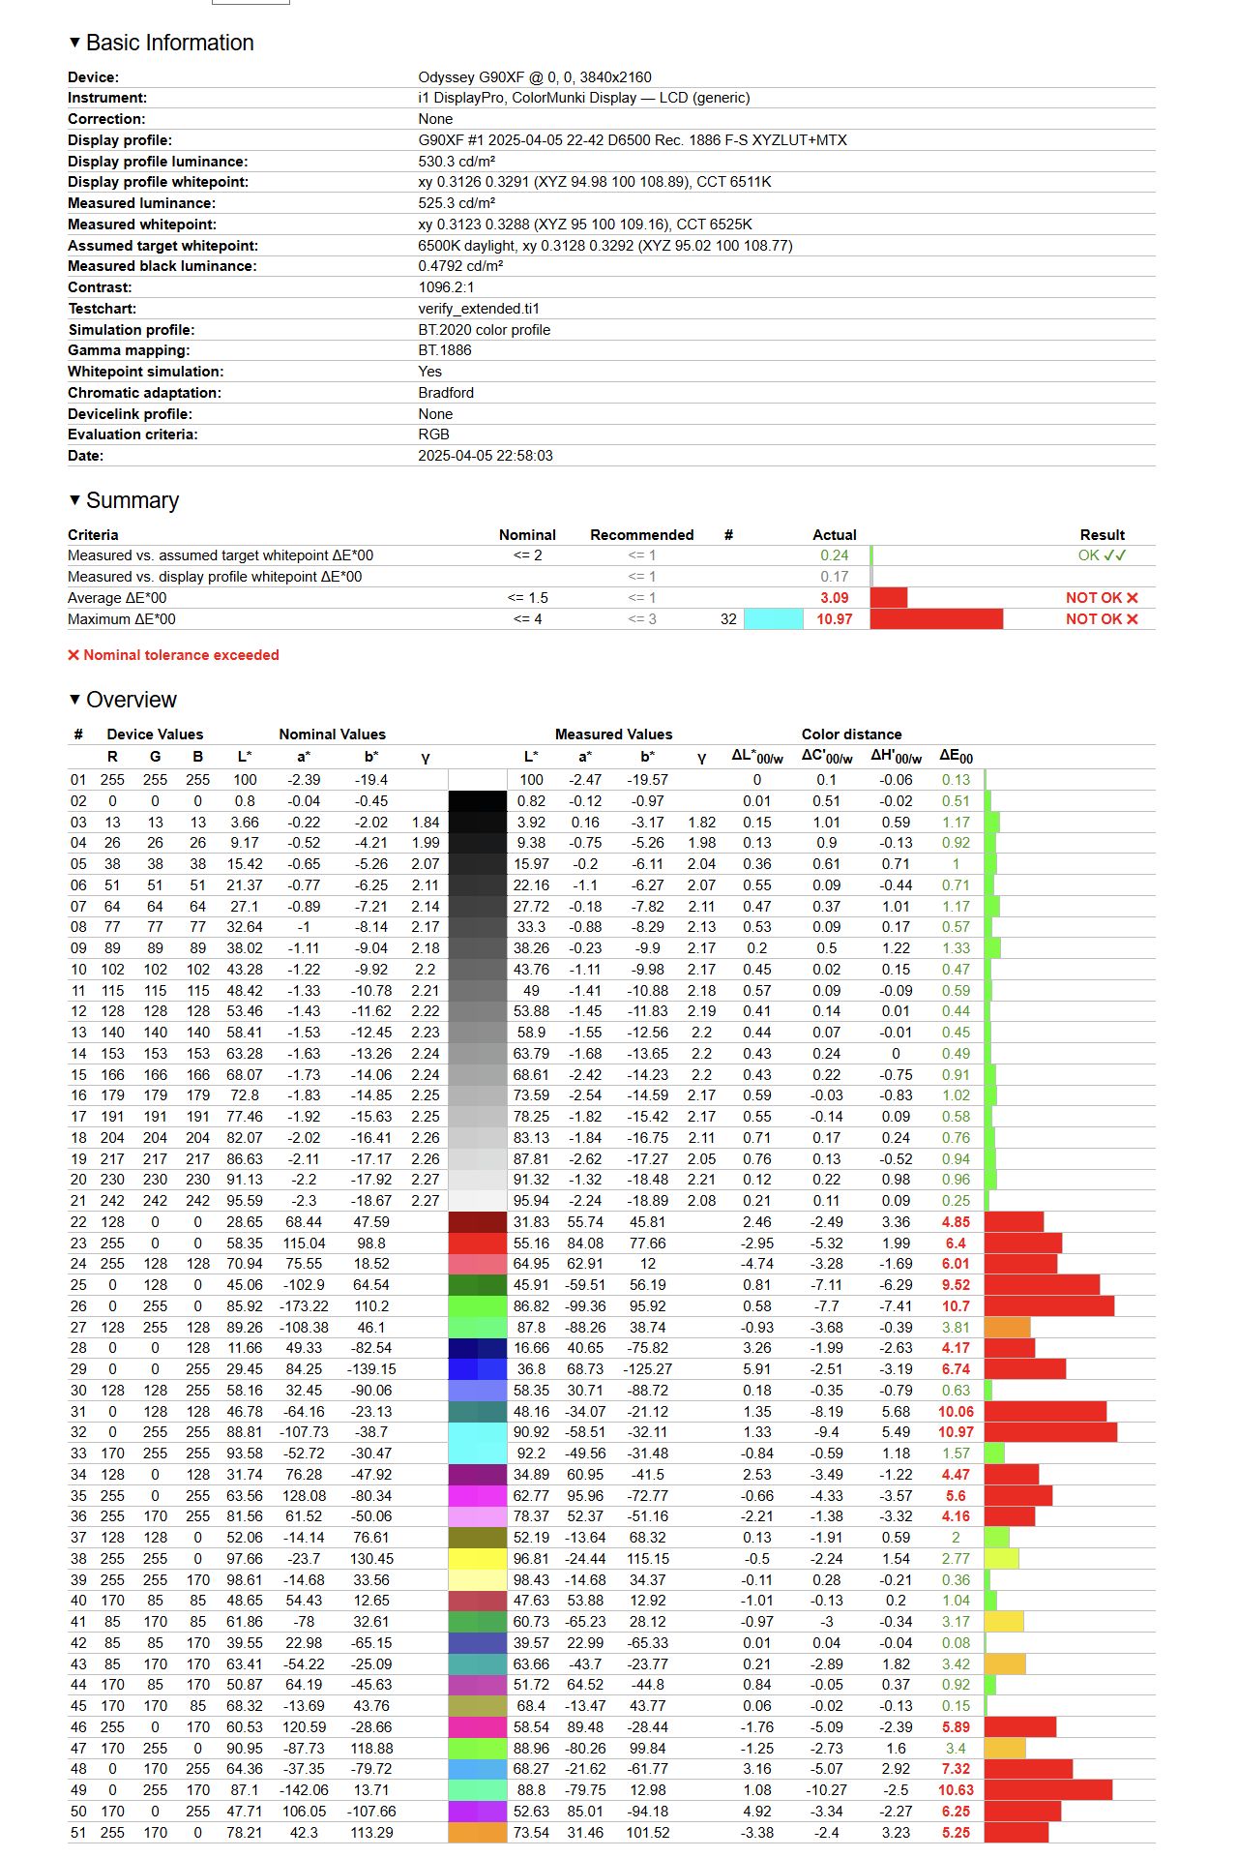
Task: Click the device name 'Odyssey G90XF @ 0, 0, 3840x2160'
Action: [x=535, y=77]
